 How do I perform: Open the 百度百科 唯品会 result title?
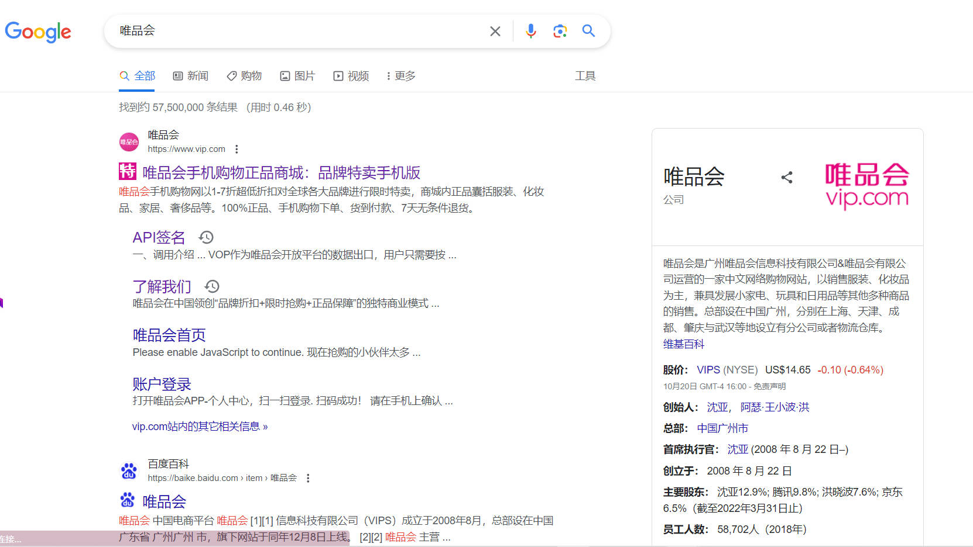(164, 502)
